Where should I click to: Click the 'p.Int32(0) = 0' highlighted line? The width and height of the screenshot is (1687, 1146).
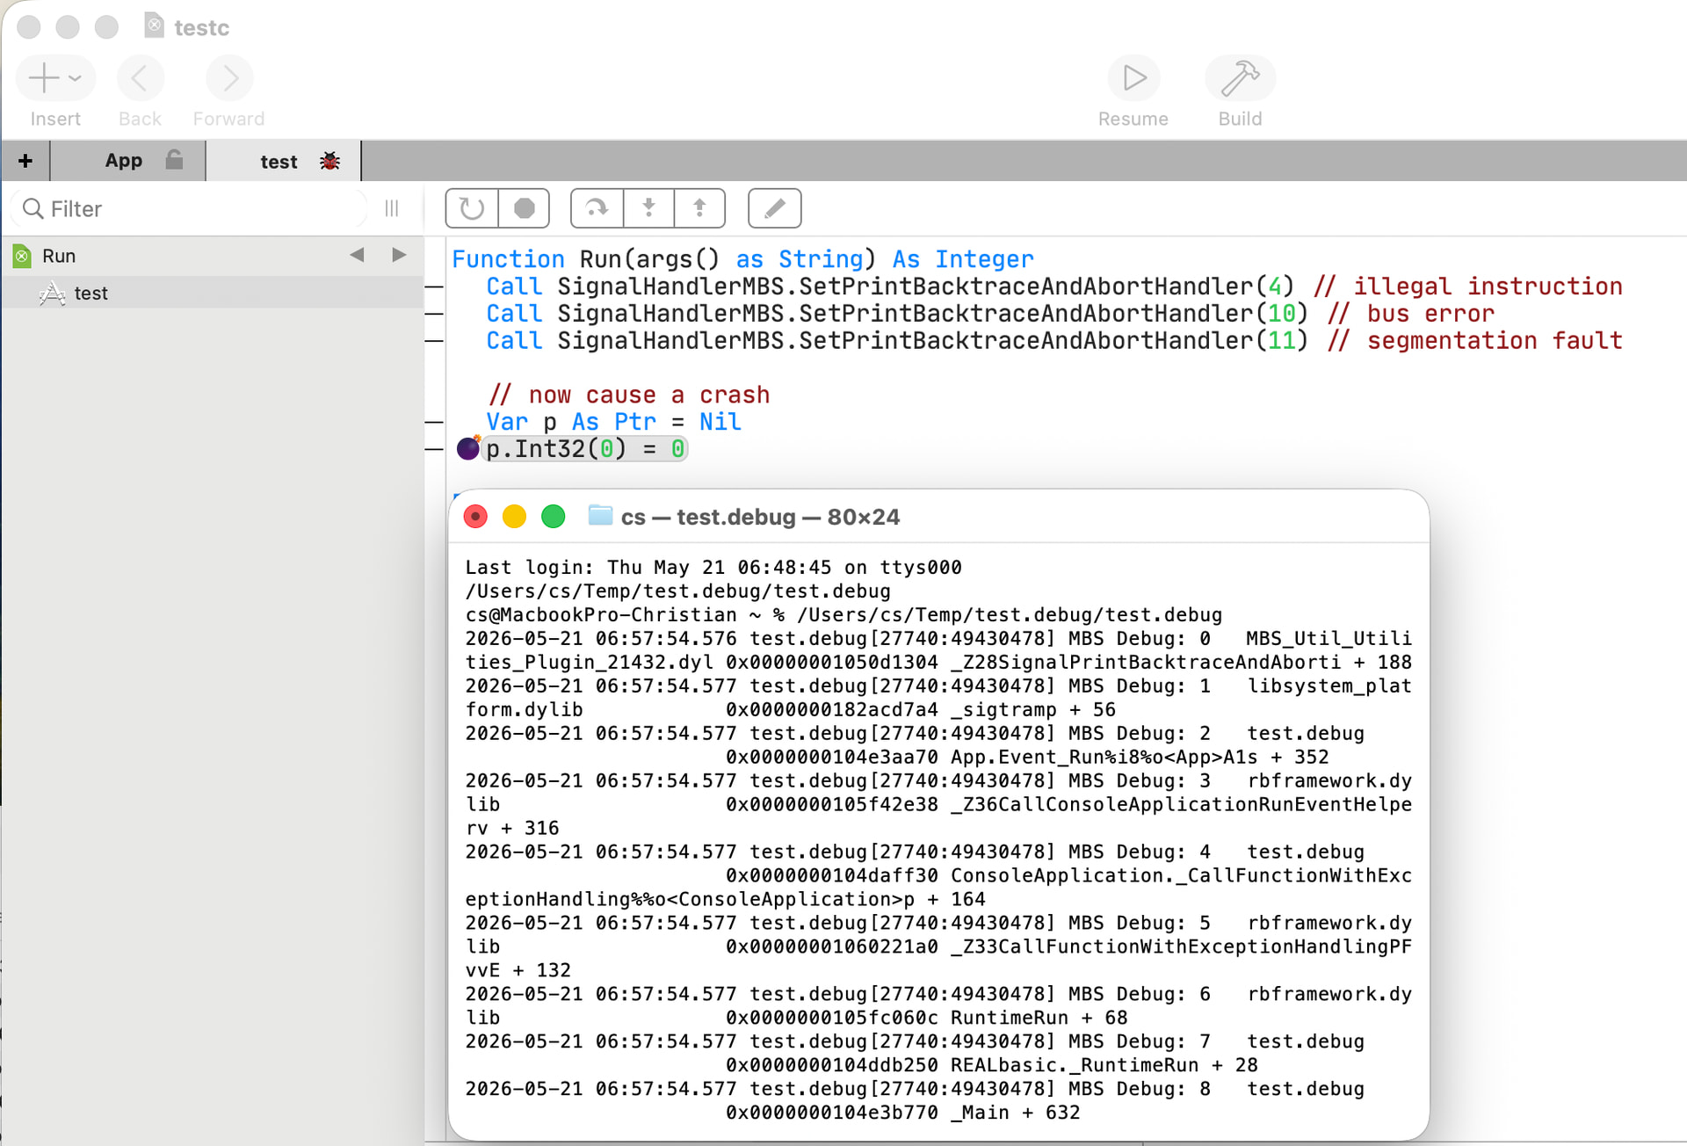pos(585,449)
